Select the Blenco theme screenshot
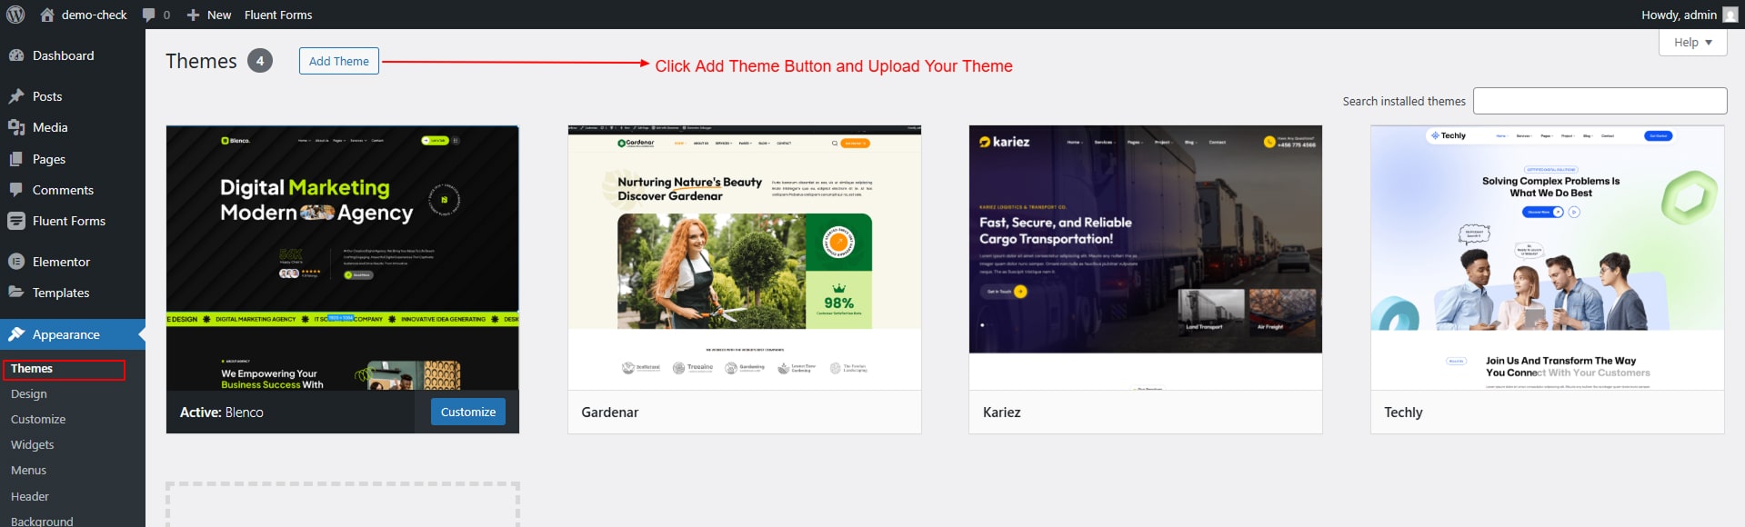 (x=343, y=258)
